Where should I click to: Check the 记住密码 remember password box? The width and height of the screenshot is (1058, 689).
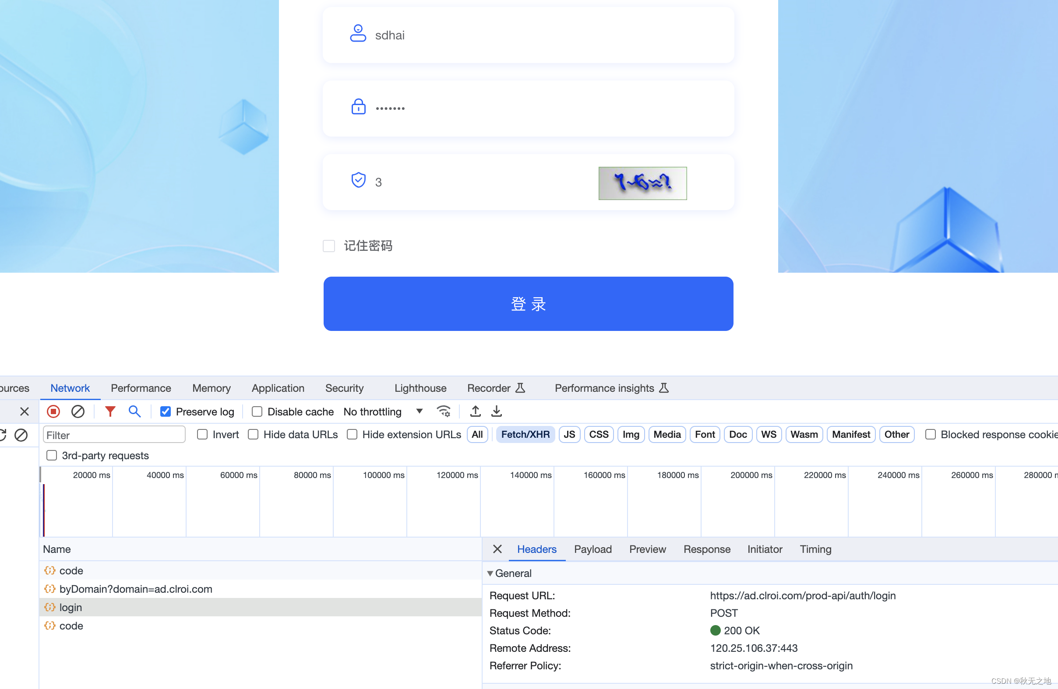[328, 246]
